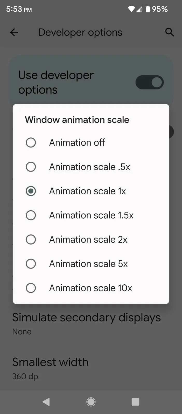This screenshot has height=414, width=182.
Task: Open search with the magnifier icon
Action: pos(170,32)
